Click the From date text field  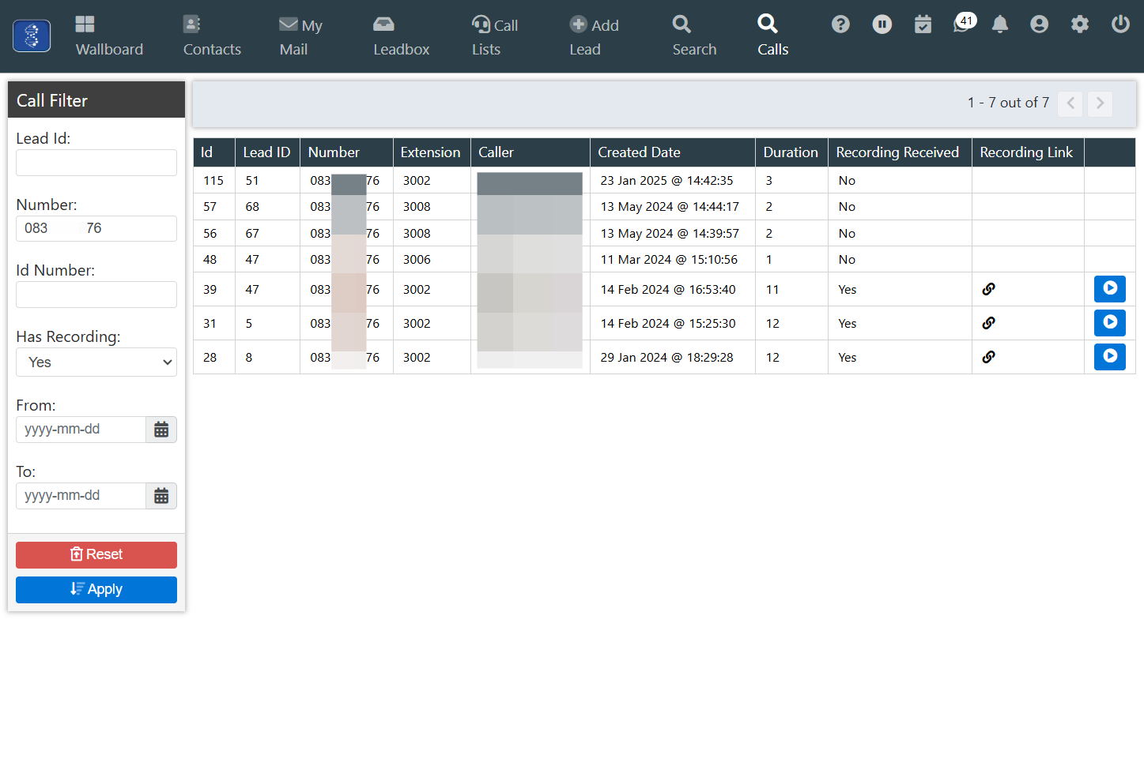(x=81, y=430)
